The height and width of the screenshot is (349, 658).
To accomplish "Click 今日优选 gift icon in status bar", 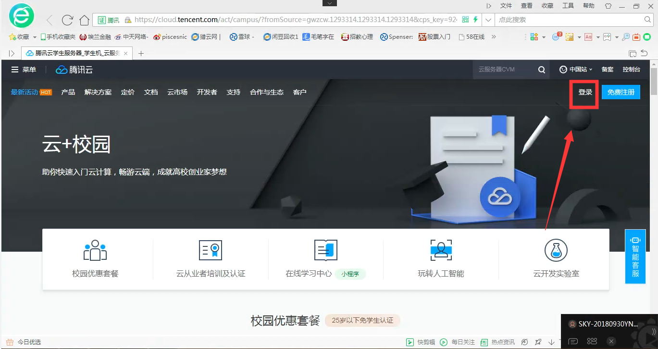I will click(x=10, y=342).
